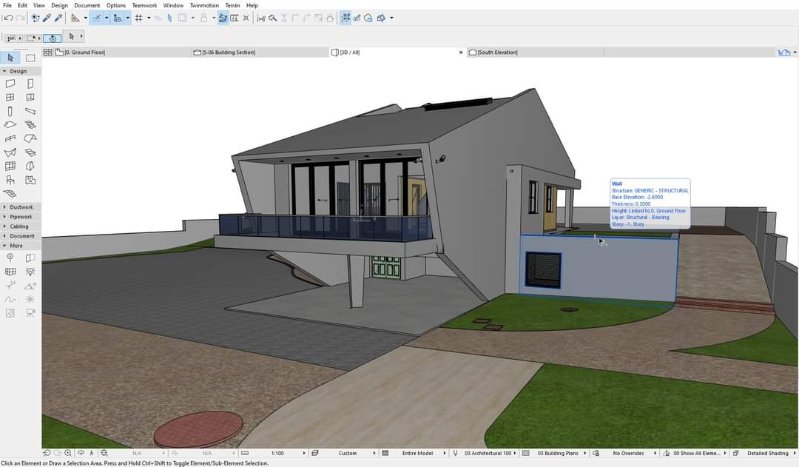This screenshot has width=799, height=467.
Task: Open the Teamwork menu
Action: [x=144, y=5]
